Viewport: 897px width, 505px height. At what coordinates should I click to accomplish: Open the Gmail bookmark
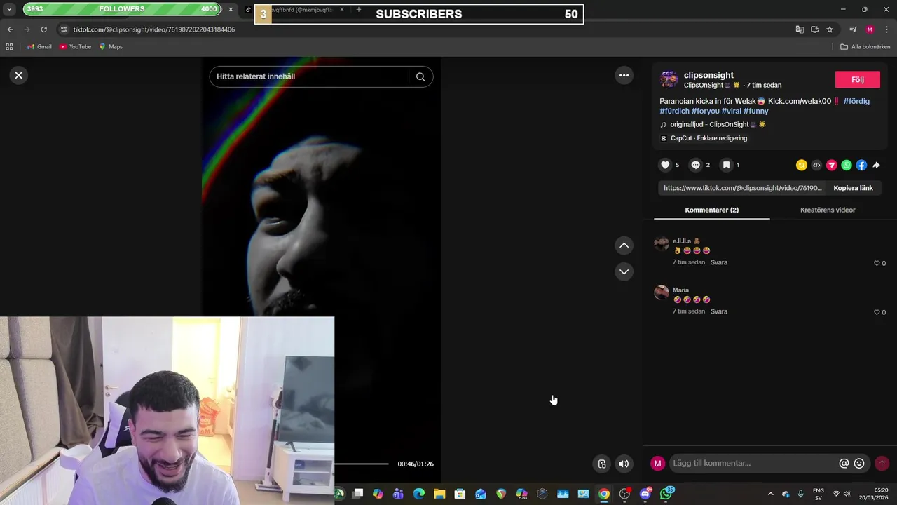pyautogui.click(x=39, y=46)
